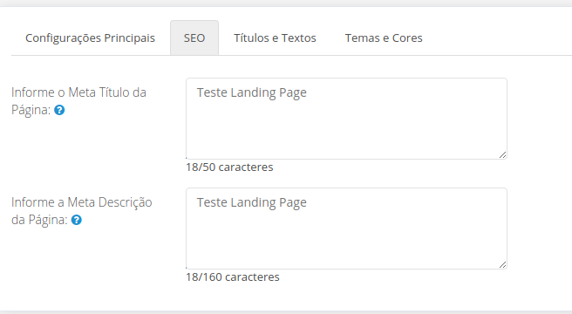Grab the Meta Descrição textarea resize grip
Viewport: 572px width, 314px height.
(502, 264)
